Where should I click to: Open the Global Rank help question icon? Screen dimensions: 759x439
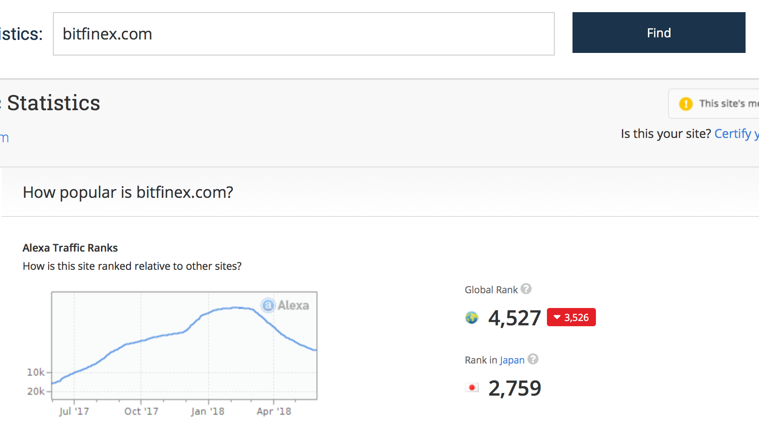(526, 289)
